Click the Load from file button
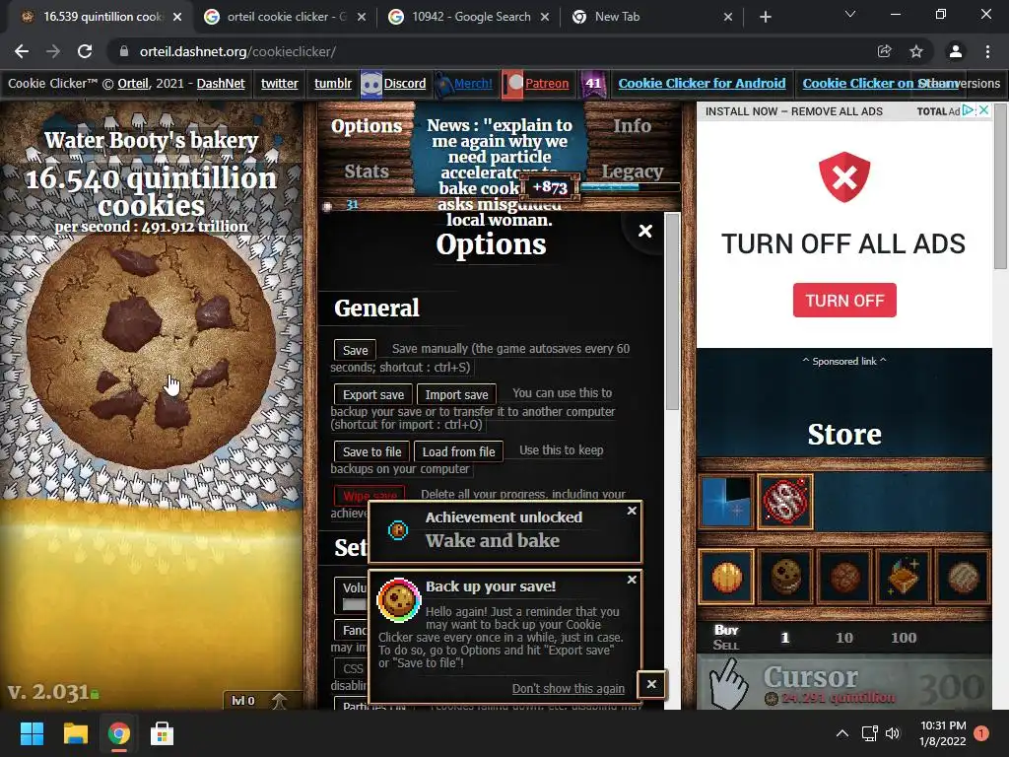This screenshot has height=757, width=1009. click(x=458, y=451)
